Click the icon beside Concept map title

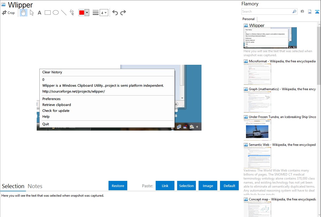coord(246,199)
